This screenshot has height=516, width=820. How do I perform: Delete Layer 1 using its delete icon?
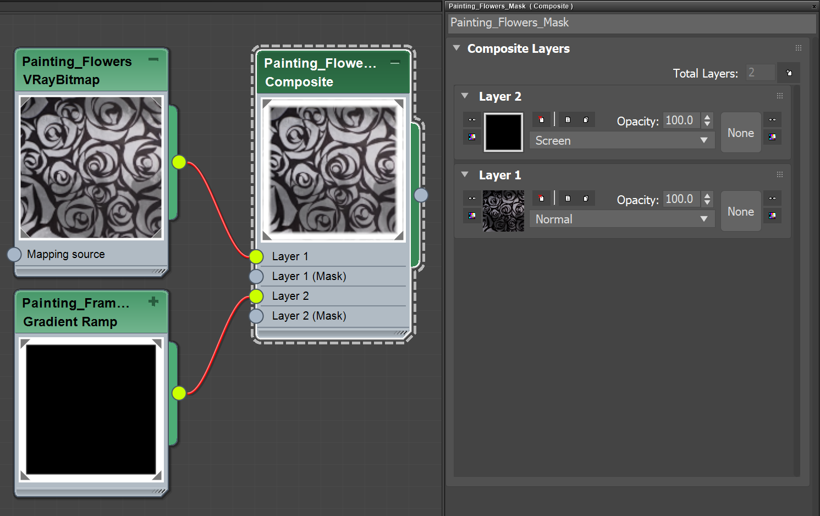(x=542, y=198)
